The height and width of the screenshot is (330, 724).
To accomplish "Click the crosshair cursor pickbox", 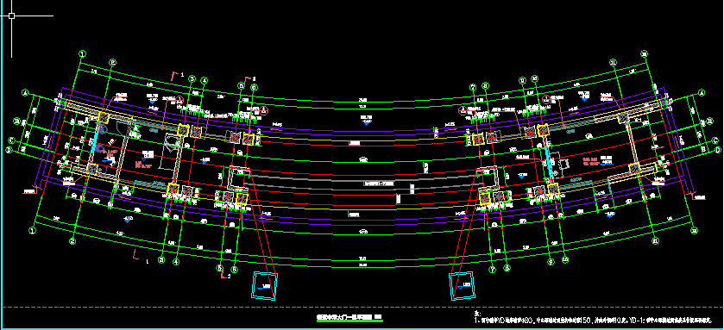I will coord(11,16).
